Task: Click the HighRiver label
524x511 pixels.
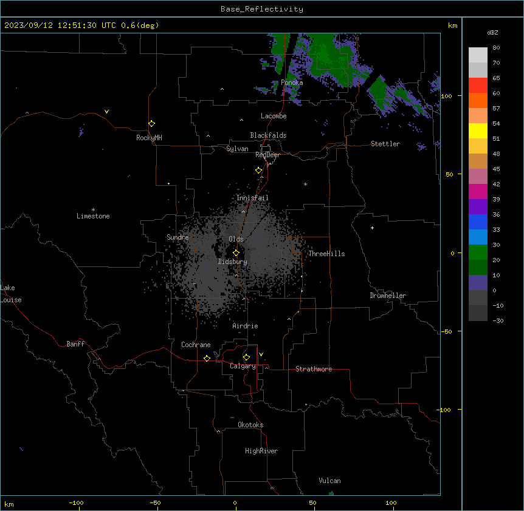Action: click(x=261, y=451)
